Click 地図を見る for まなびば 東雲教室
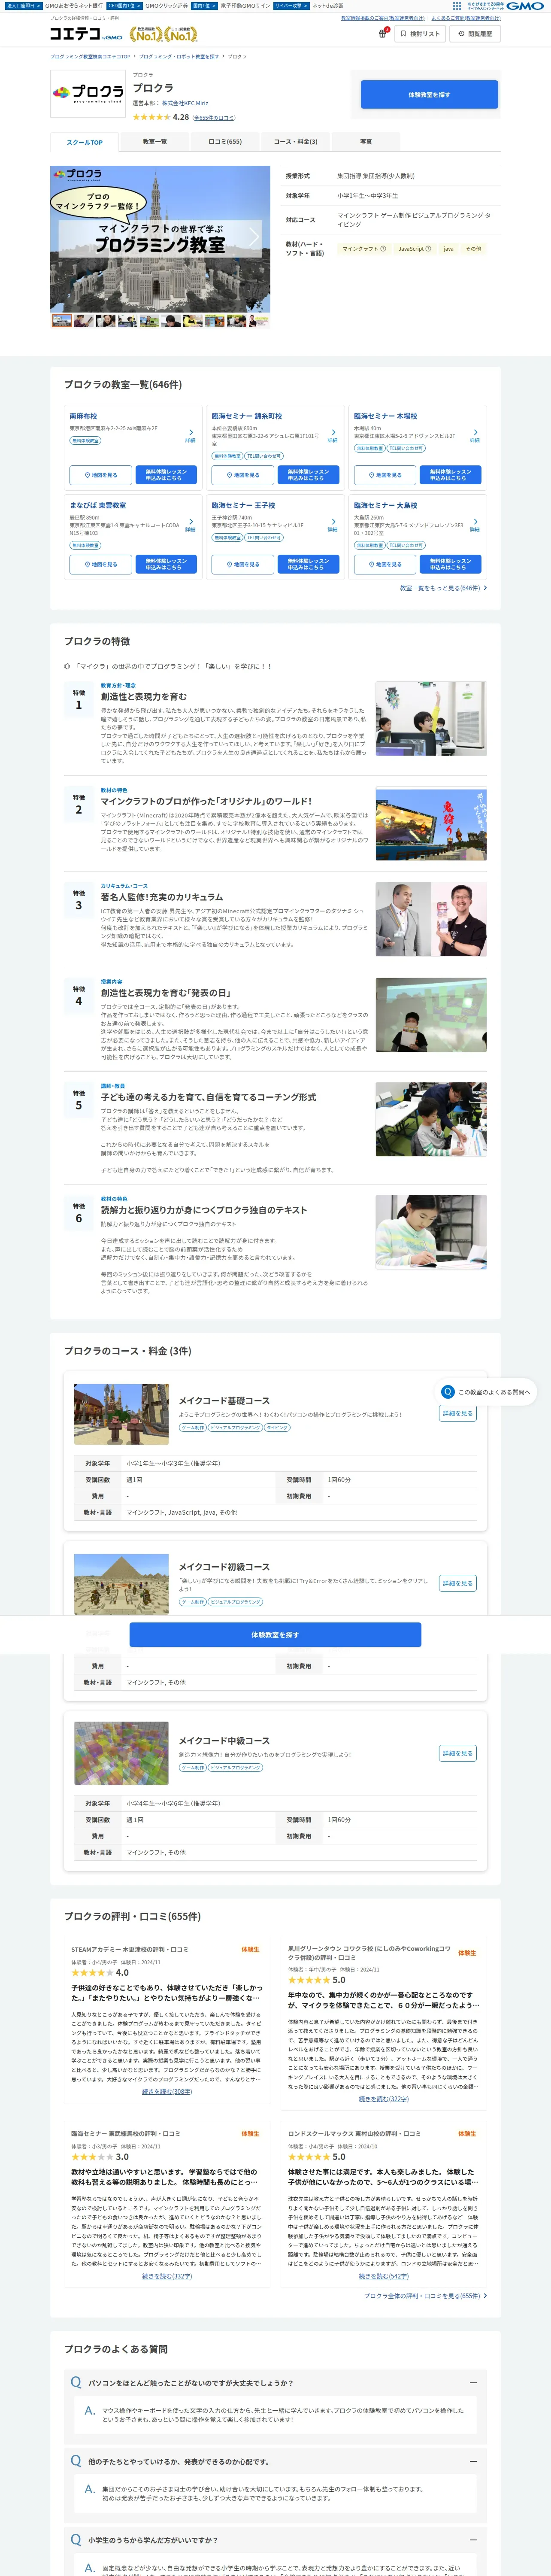The height and width of the screenshot is (2576, 551). coord(101,565)
